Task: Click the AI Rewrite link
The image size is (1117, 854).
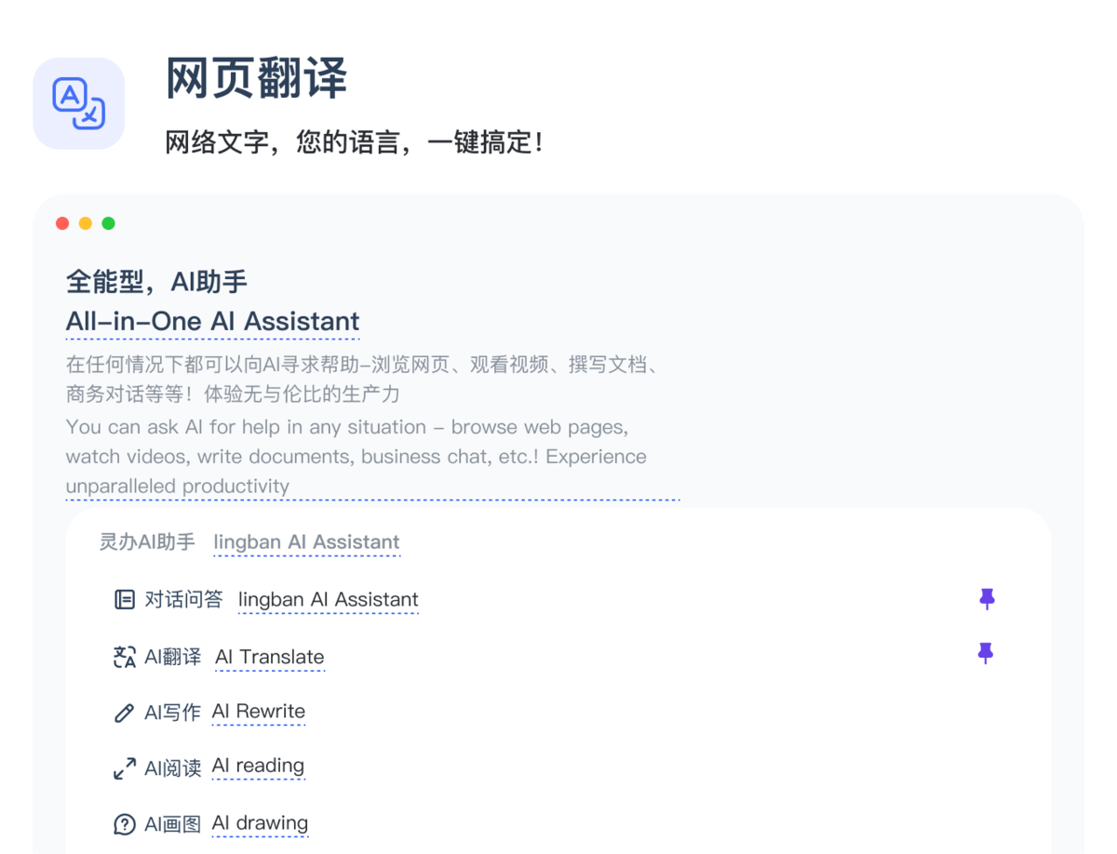Action: [259, 712]
